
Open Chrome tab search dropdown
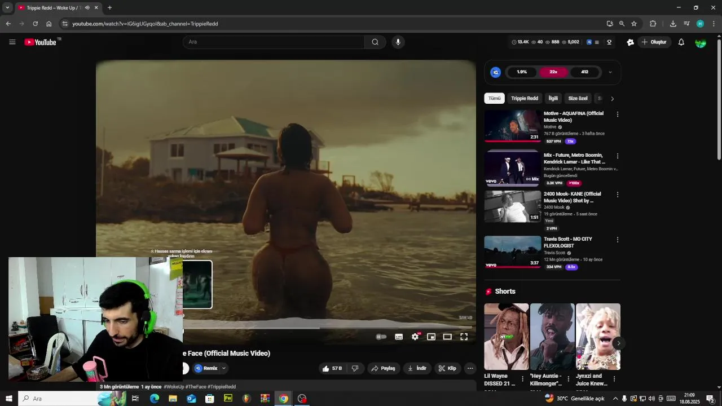pyautogui.click(x=7, y=8)
